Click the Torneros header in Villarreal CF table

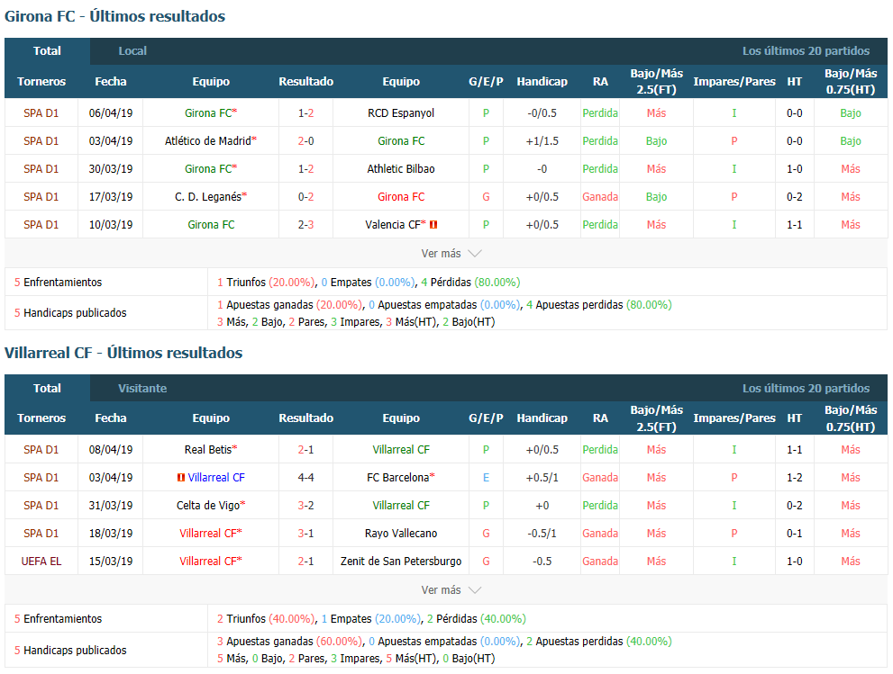point(41,418)
